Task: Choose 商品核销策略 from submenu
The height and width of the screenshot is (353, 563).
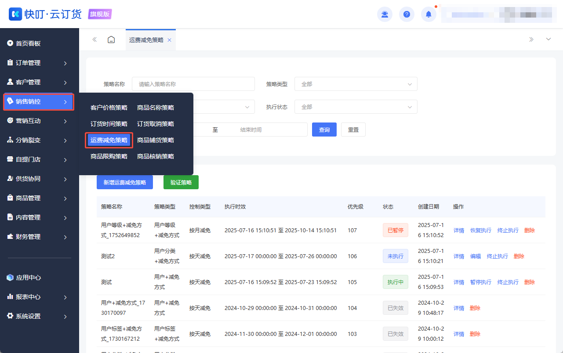Action: [x=156, y=156]
